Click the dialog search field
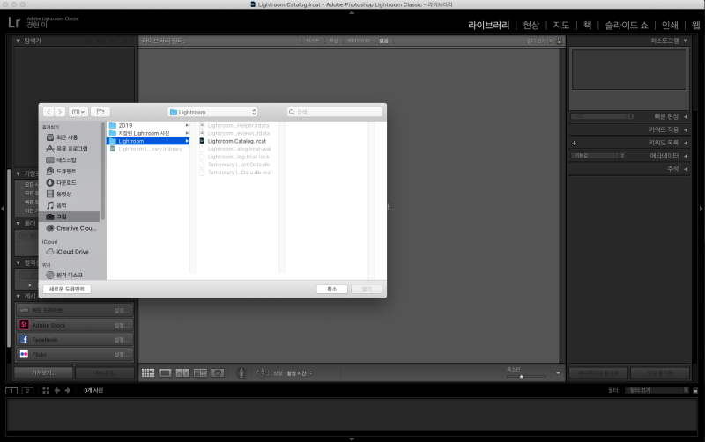 pos(335,112)
